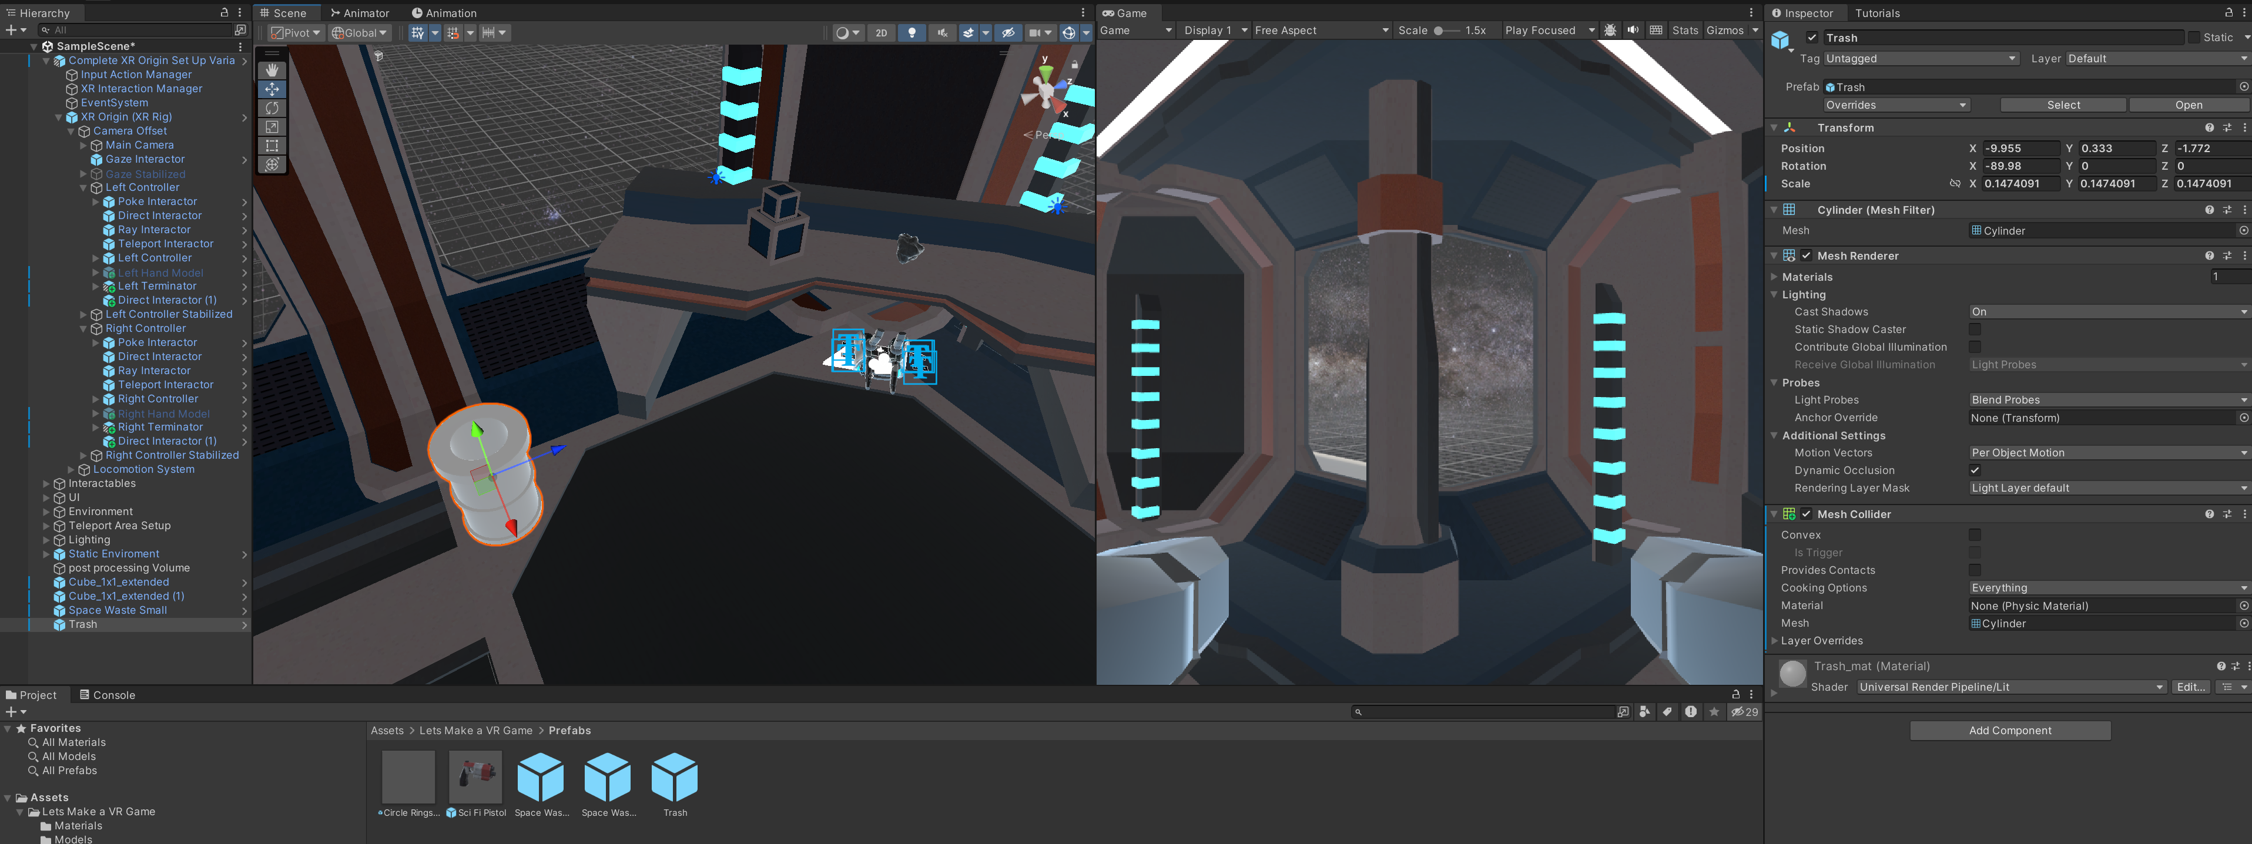Disable the Dynamic Occlusion checkbox
The width and height of the screenshot is (2252, 844).
1975,470
